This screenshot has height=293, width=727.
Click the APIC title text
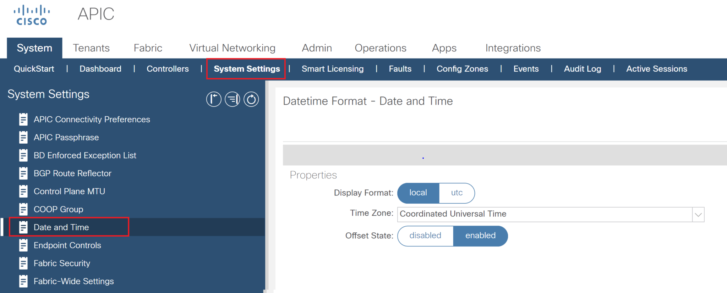pyautogui.click(x=96, y=14)
